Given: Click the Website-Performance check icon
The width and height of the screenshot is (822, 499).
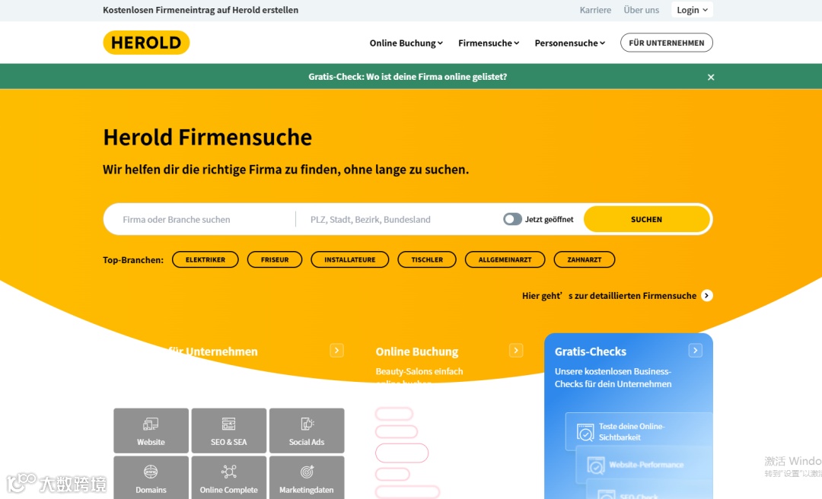Looking at the screenshot, I should [x=595, y=465].
